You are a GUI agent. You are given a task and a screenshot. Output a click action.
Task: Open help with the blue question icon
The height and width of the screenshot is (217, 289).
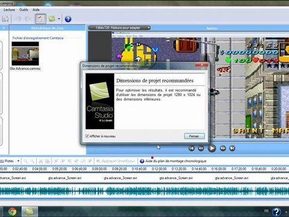(68, 19)
